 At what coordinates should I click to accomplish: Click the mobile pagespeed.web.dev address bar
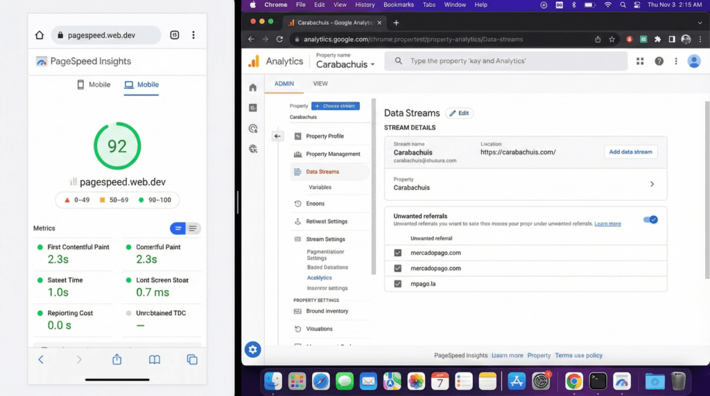pos(106,35)
